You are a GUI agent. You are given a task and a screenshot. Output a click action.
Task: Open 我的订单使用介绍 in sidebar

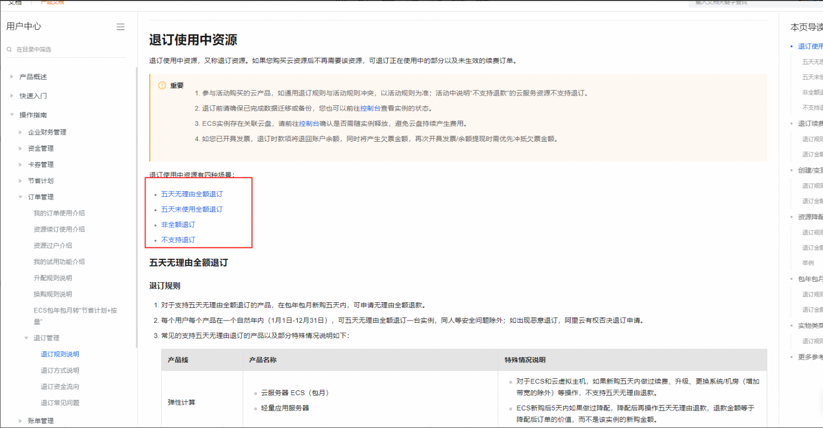coord(59,213)
